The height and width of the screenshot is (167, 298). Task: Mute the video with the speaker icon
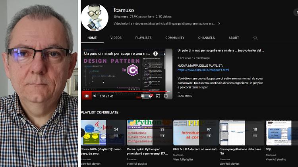pyautogui.click(x=95, y=96)
